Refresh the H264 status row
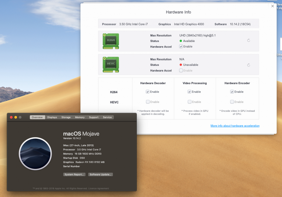This screenshot has height=197, width=282. (x=248, y=40)
